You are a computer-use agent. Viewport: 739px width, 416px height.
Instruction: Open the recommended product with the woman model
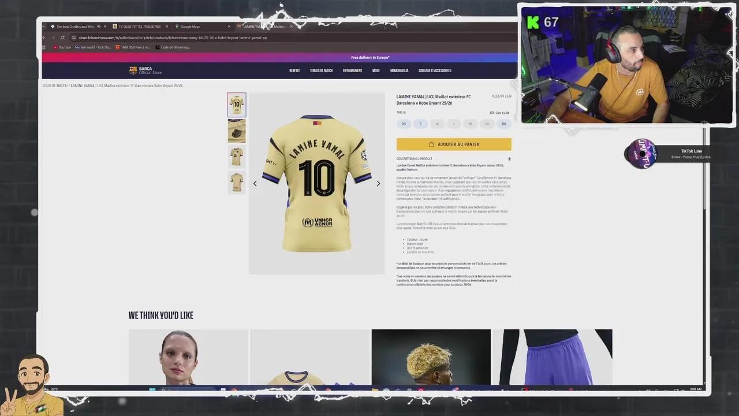pyautogui.click(x=188, y=357)
